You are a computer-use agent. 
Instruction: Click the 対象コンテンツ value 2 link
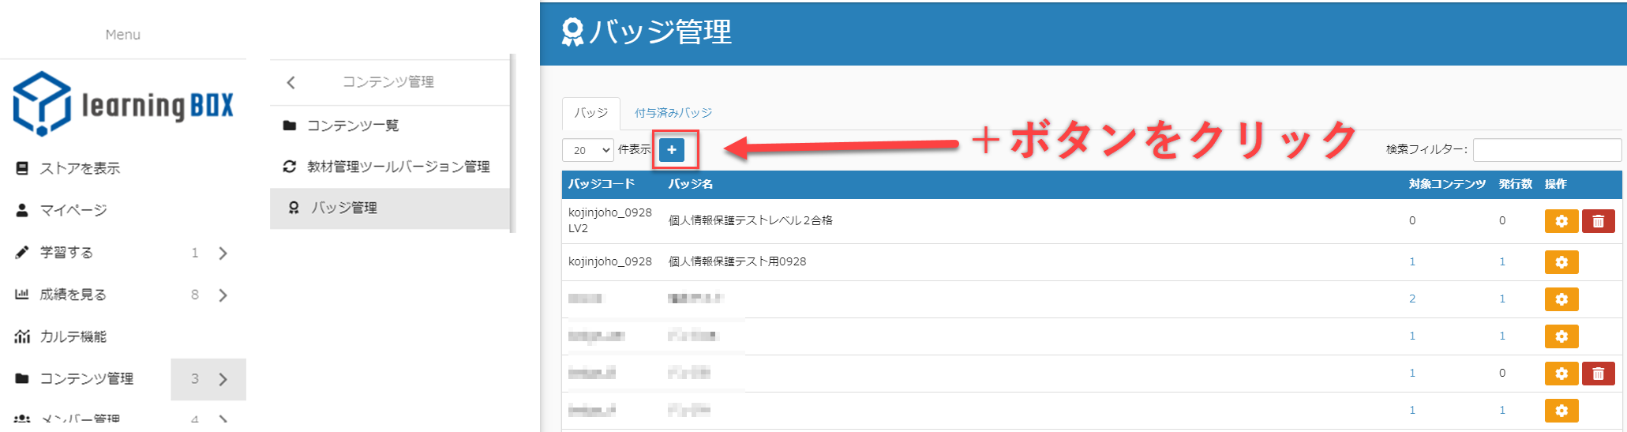[x=1412, y=299]
